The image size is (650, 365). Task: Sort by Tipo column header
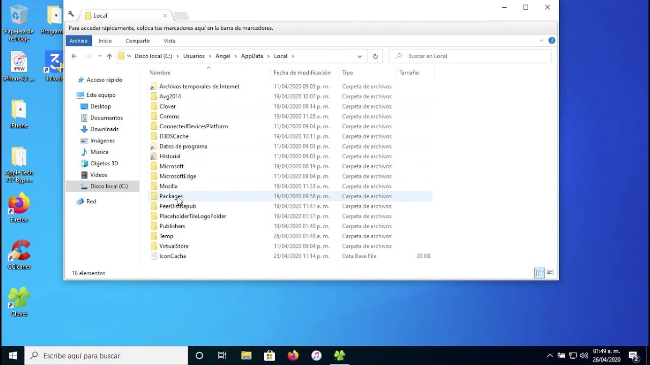click(x=347, y=72)
